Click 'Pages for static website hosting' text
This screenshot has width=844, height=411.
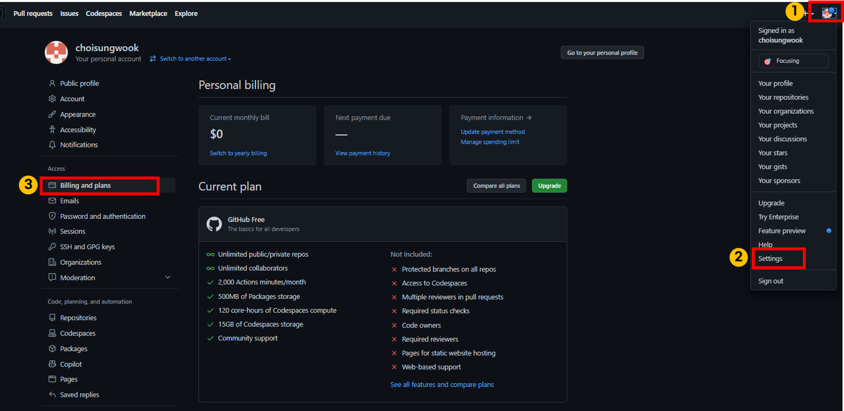pyautogui.click(x=449, y=353)
